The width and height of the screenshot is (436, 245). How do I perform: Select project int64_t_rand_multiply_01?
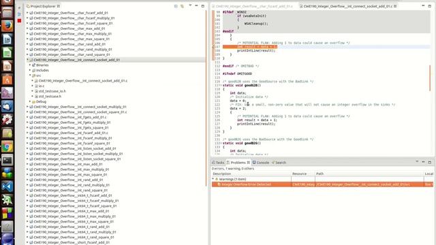[75, 232]
